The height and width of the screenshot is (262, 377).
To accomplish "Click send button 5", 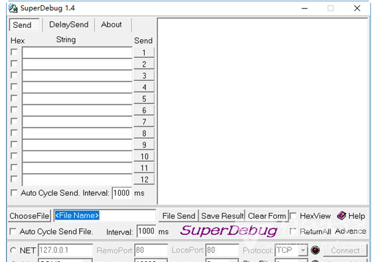I will pos(144,99).
